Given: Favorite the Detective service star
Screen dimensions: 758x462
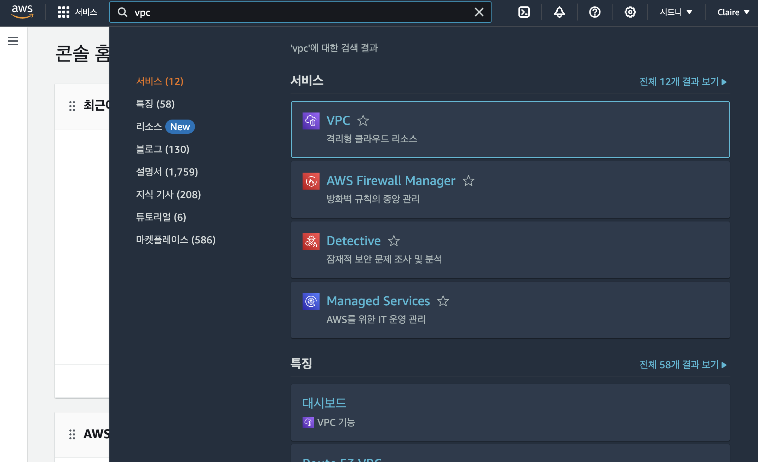Looking at the screenshot, I should pos(394,241).
